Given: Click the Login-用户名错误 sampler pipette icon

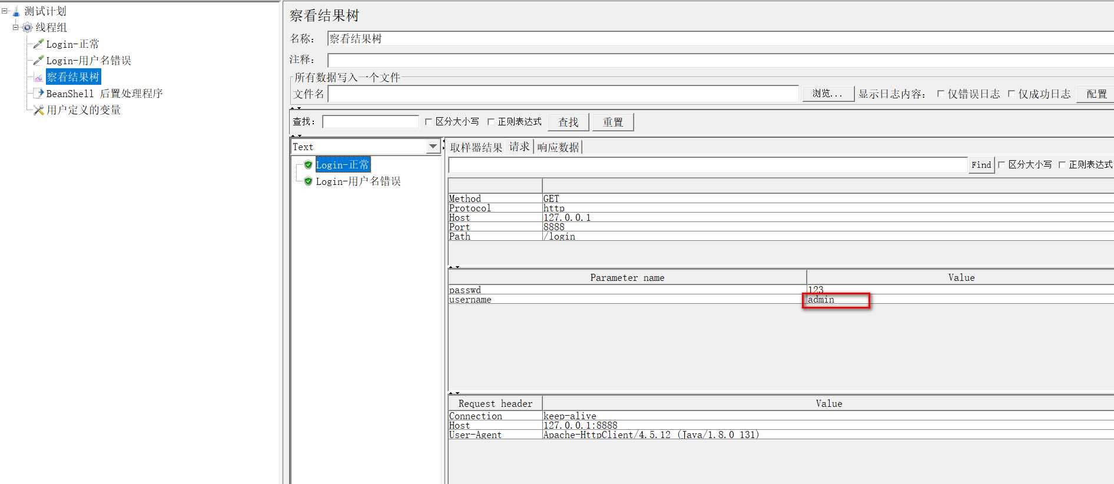Looking at the screenshot, I should click(x=38, y=61).
